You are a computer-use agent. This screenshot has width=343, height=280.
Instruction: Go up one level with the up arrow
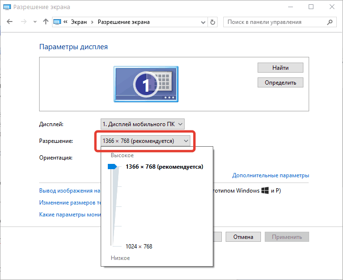click(x=46, y=22)
